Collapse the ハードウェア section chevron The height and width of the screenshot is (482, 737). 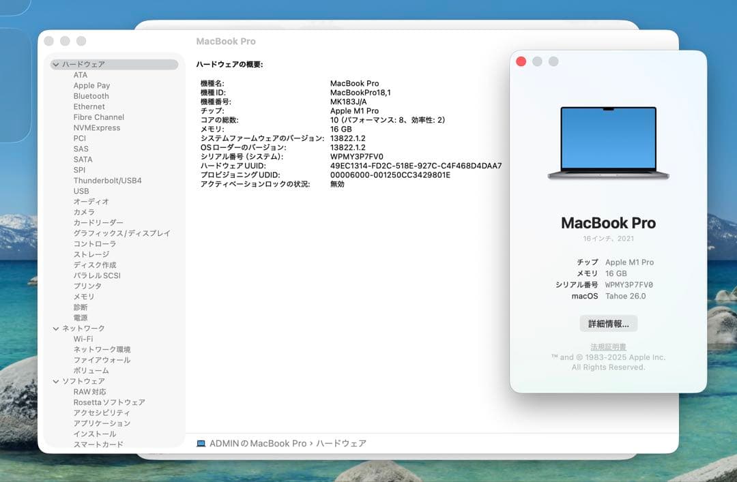56,64
